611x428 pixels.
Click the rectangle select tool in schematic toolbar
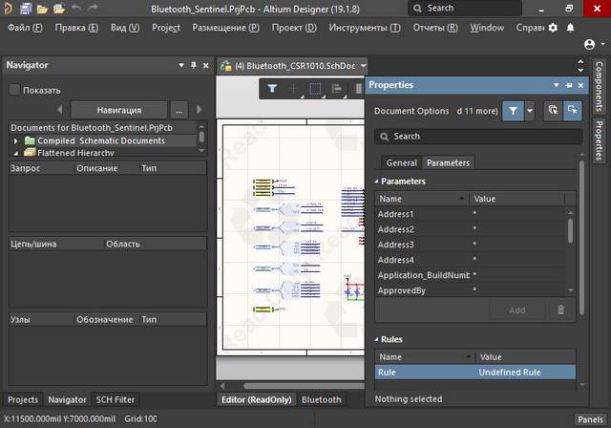tap(315, 89)
